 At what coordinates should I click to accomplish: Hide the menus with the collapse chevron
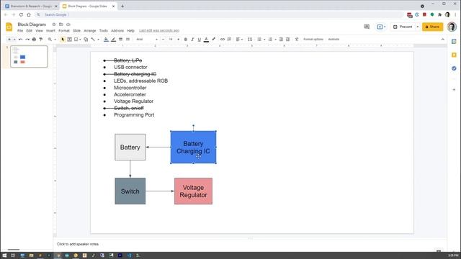point(443,40)
